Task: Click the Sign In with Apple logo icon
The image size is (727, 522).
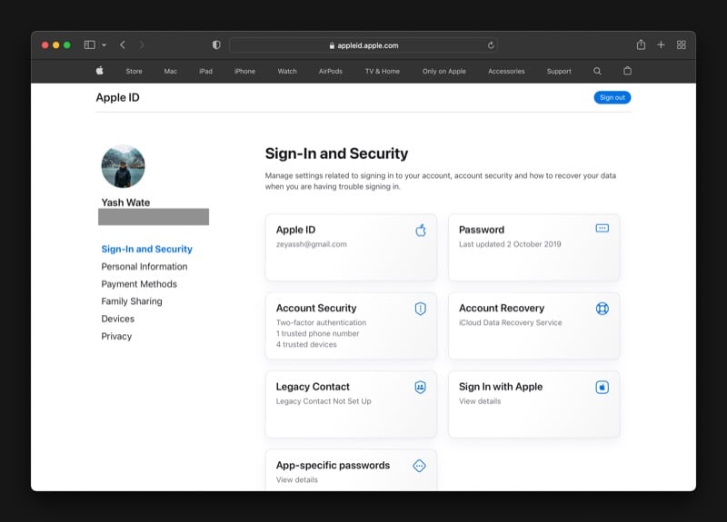Action: point(602,388)
